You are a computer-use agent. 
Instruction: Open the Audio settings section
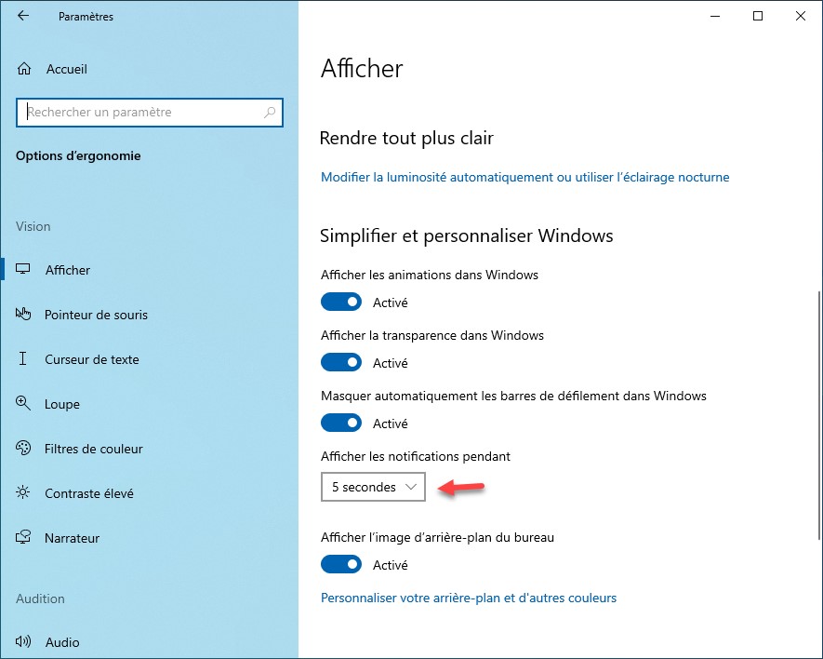tap(62, 642)
